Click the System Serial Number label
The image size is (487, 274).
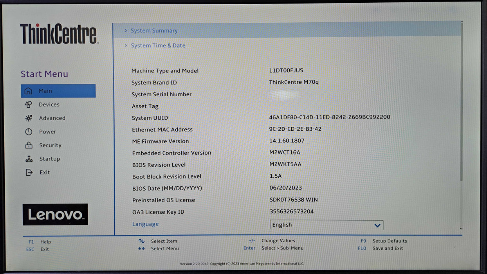pyautogui.click(x=162, y=94)
